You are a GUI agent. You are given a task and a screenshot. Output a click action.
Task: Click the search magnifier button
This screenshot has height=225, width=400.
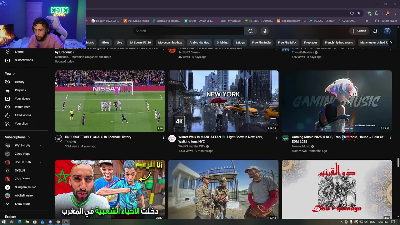tap(251, 31)
